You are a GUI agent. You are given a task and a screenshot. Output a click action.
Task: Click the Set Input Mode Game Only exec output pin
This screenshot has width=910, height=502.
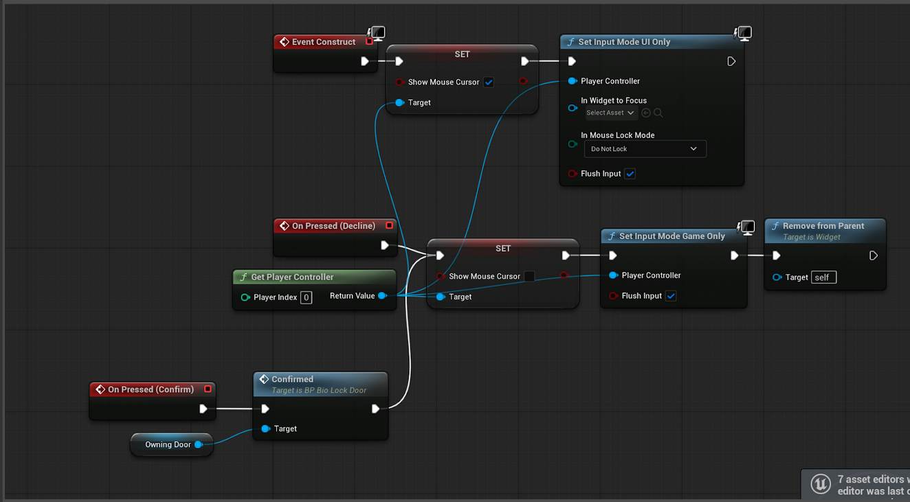point(734,255)
